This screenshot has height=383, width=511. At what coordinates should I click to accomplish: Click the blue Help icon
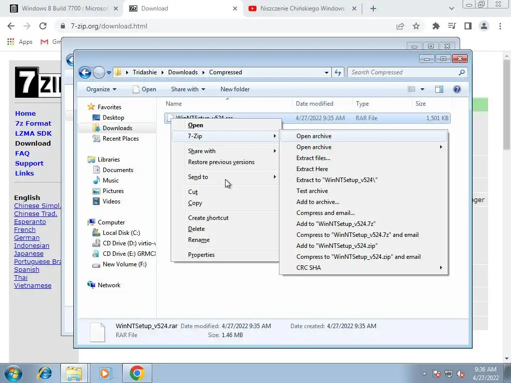tap(457, 89)
